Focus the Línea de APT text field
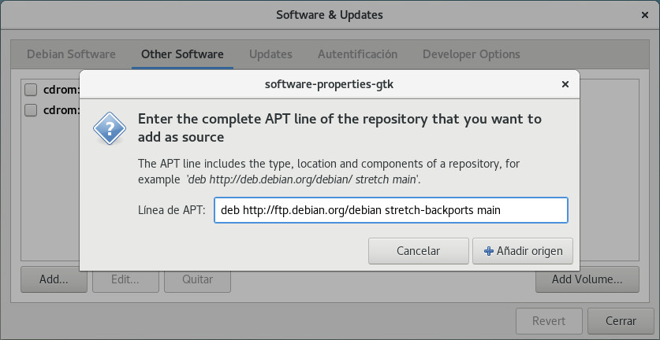Screen dimensions: 660x340 click(390, 210)
